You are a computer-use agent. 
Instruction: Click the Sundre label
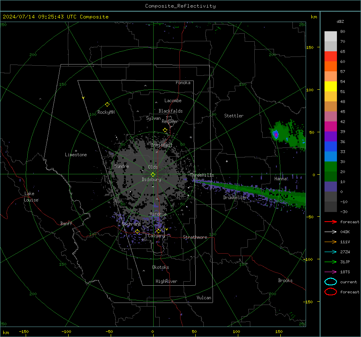pos(122,166)
